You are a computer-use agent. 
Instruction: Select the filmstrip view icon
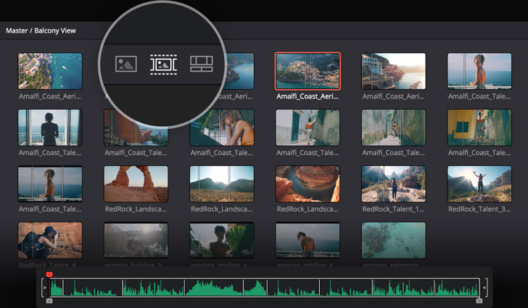tap(163, 64)
